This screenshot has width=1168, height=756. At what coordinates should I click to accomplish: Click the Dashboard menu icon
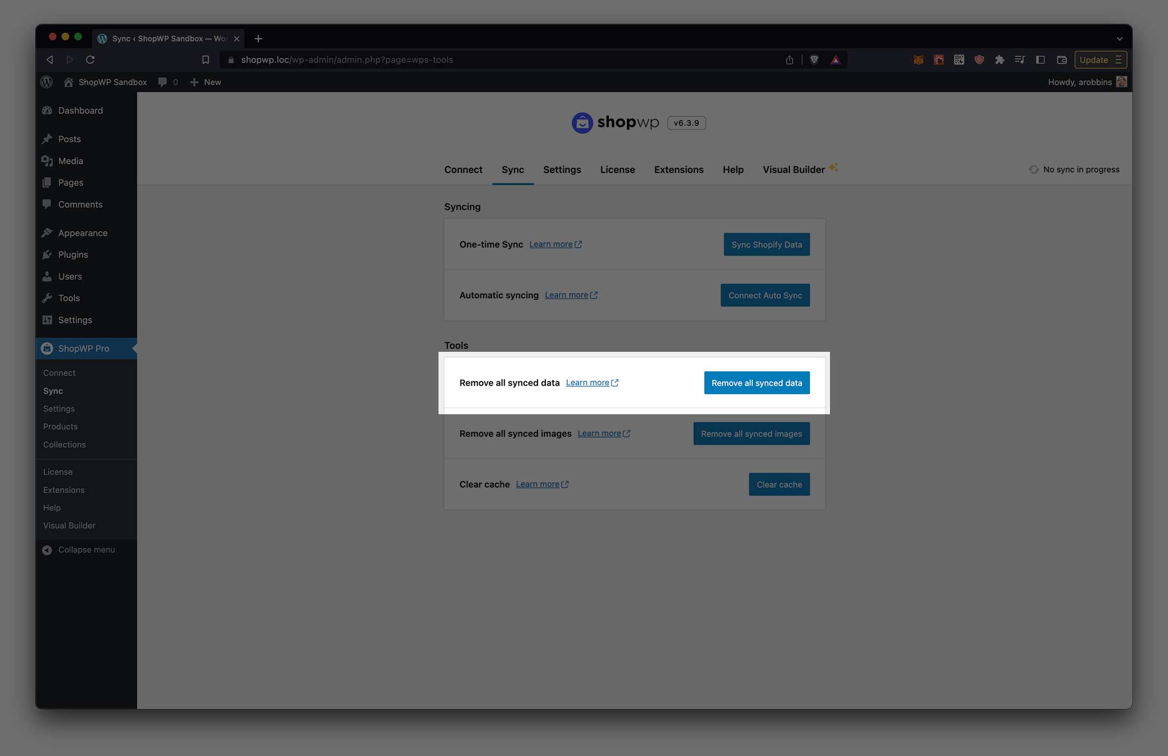[47, 110]
